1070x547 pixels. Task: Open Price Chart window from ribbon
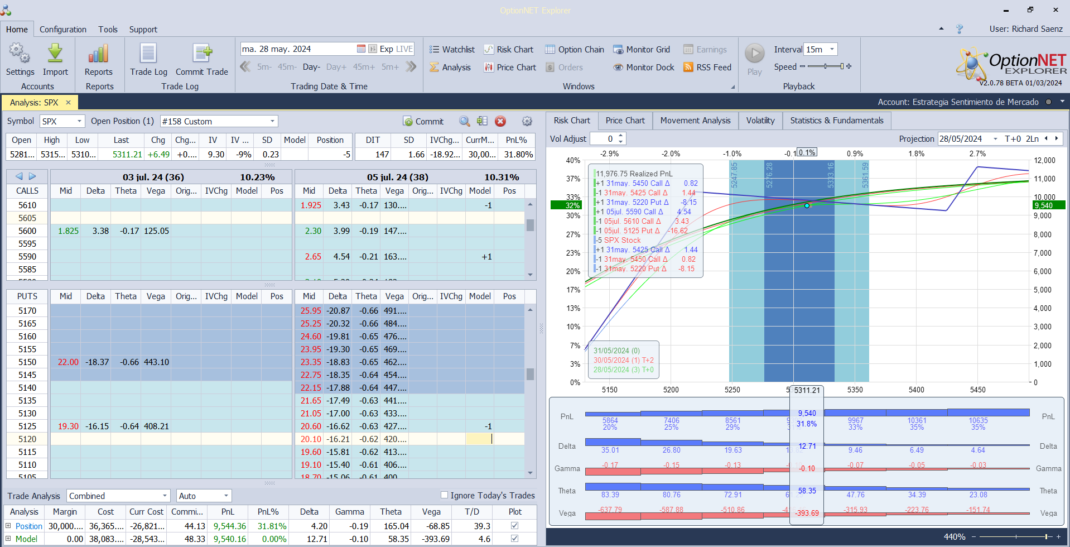pos(510,68)
